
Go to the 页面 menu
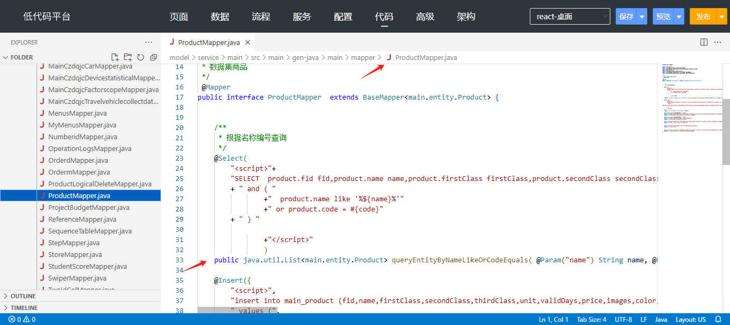pos(179,17)
